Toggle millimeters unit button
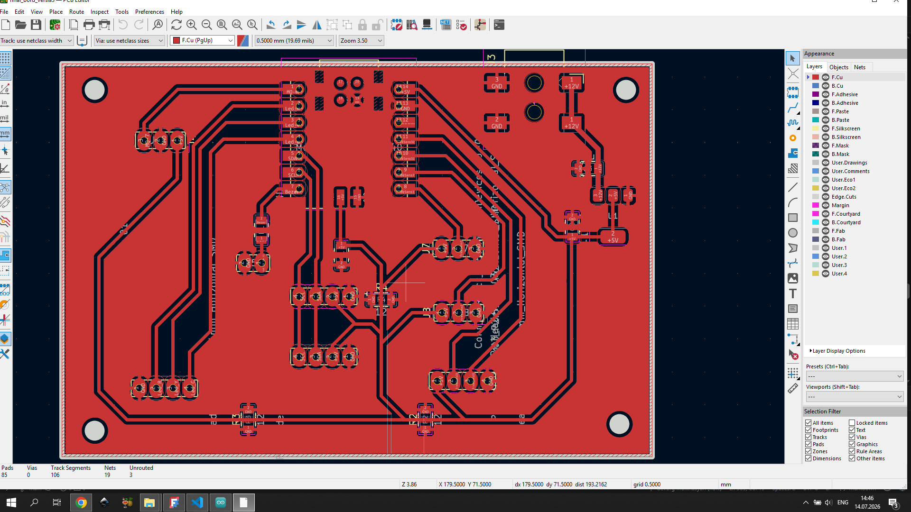 (5, 134)
